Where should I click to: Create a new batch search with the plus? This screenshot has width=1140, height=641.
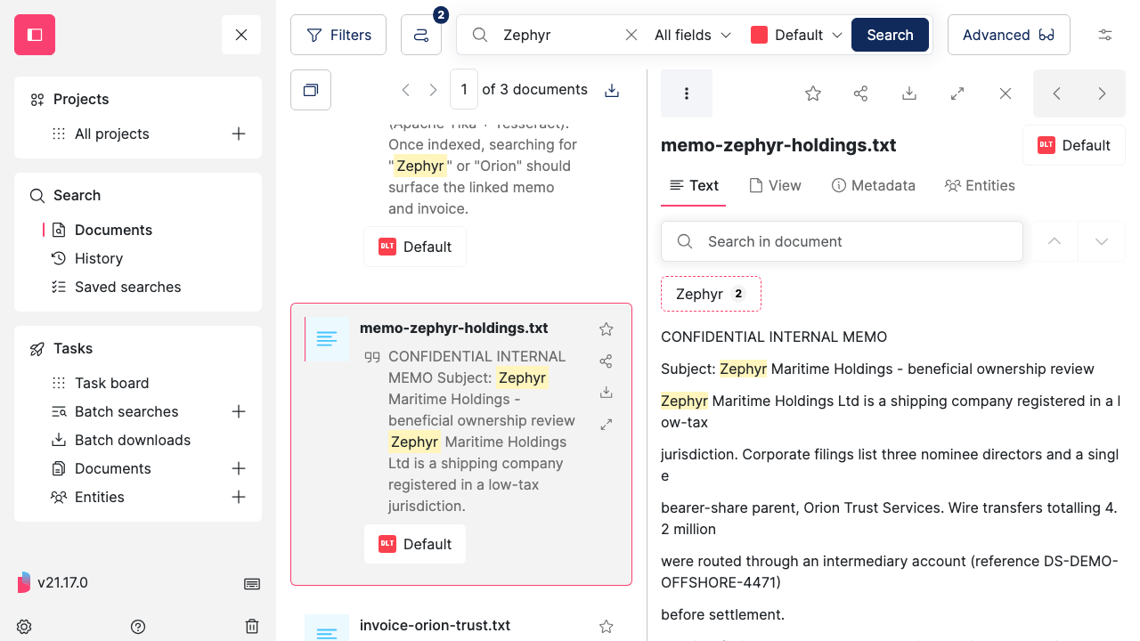(x=239, y=411)
